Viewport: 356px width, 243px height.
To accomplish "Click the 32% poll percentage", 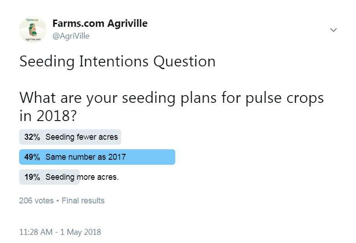I will (x=32, y=137).
